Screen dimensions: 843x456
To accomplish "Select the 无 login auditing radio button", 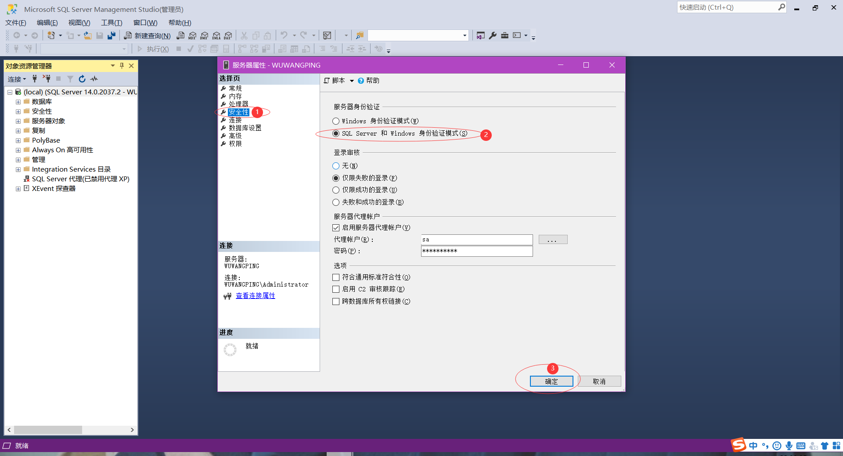I will [x=336, y=166].
